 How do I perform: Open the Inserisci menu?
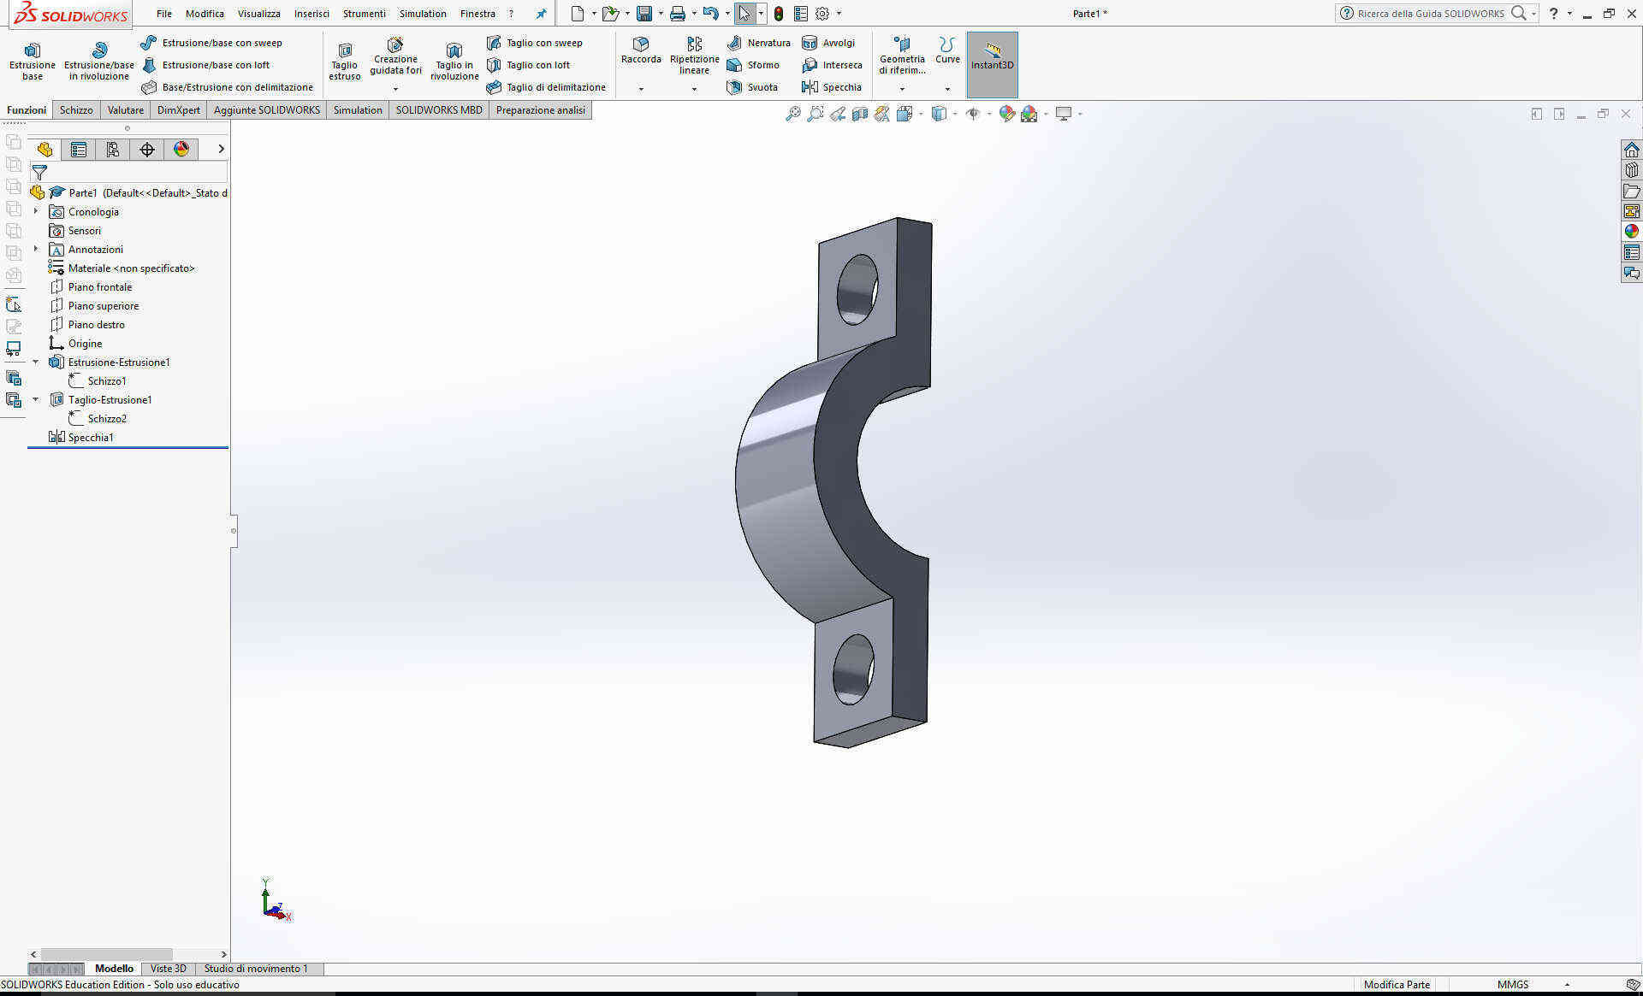click(x=311, y=14)
